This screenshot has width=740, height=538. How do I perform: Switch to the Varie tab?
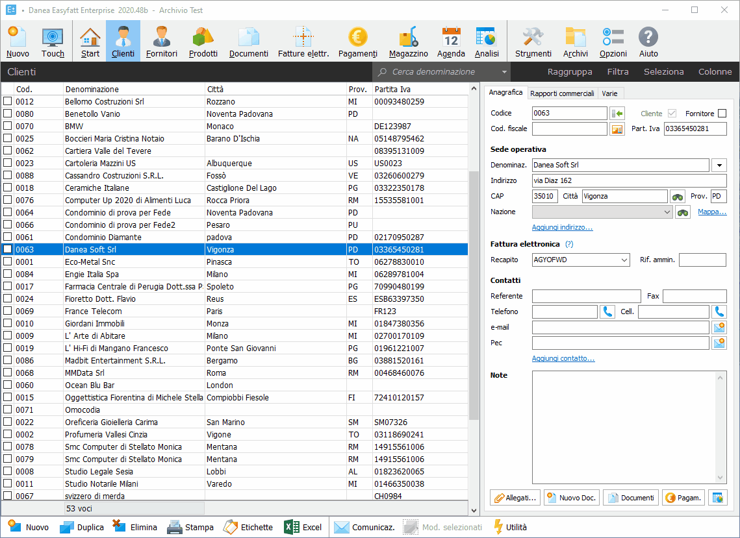(x=610, y=93)
